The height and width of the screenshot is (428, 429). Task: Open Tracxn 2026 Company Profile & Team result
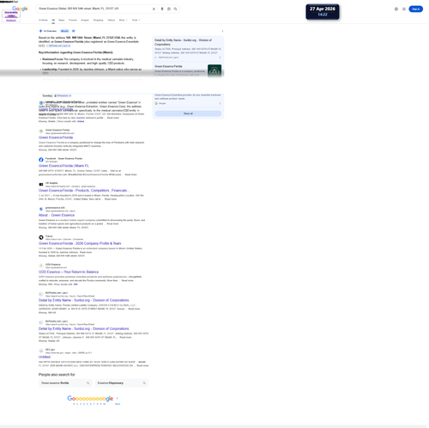pos(80,243)
